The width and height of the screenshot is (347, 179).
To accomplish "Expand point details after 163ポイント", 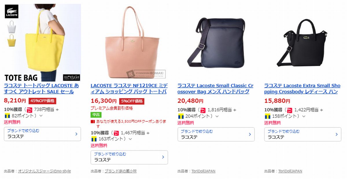I will [x=130, y=139].
